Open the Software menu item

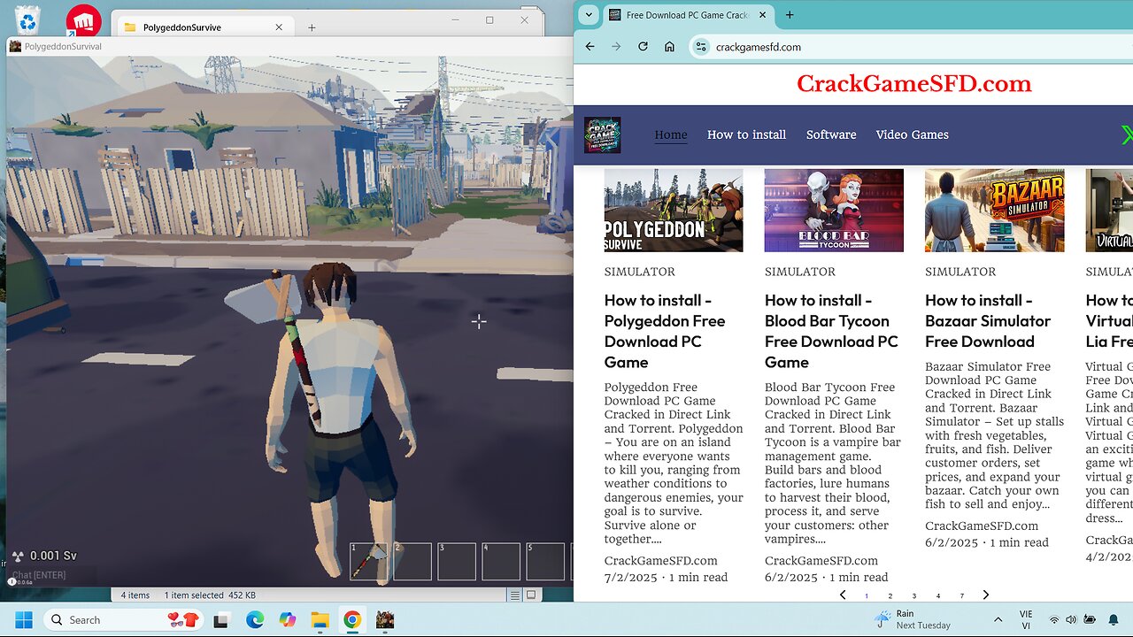click(831, 135)
